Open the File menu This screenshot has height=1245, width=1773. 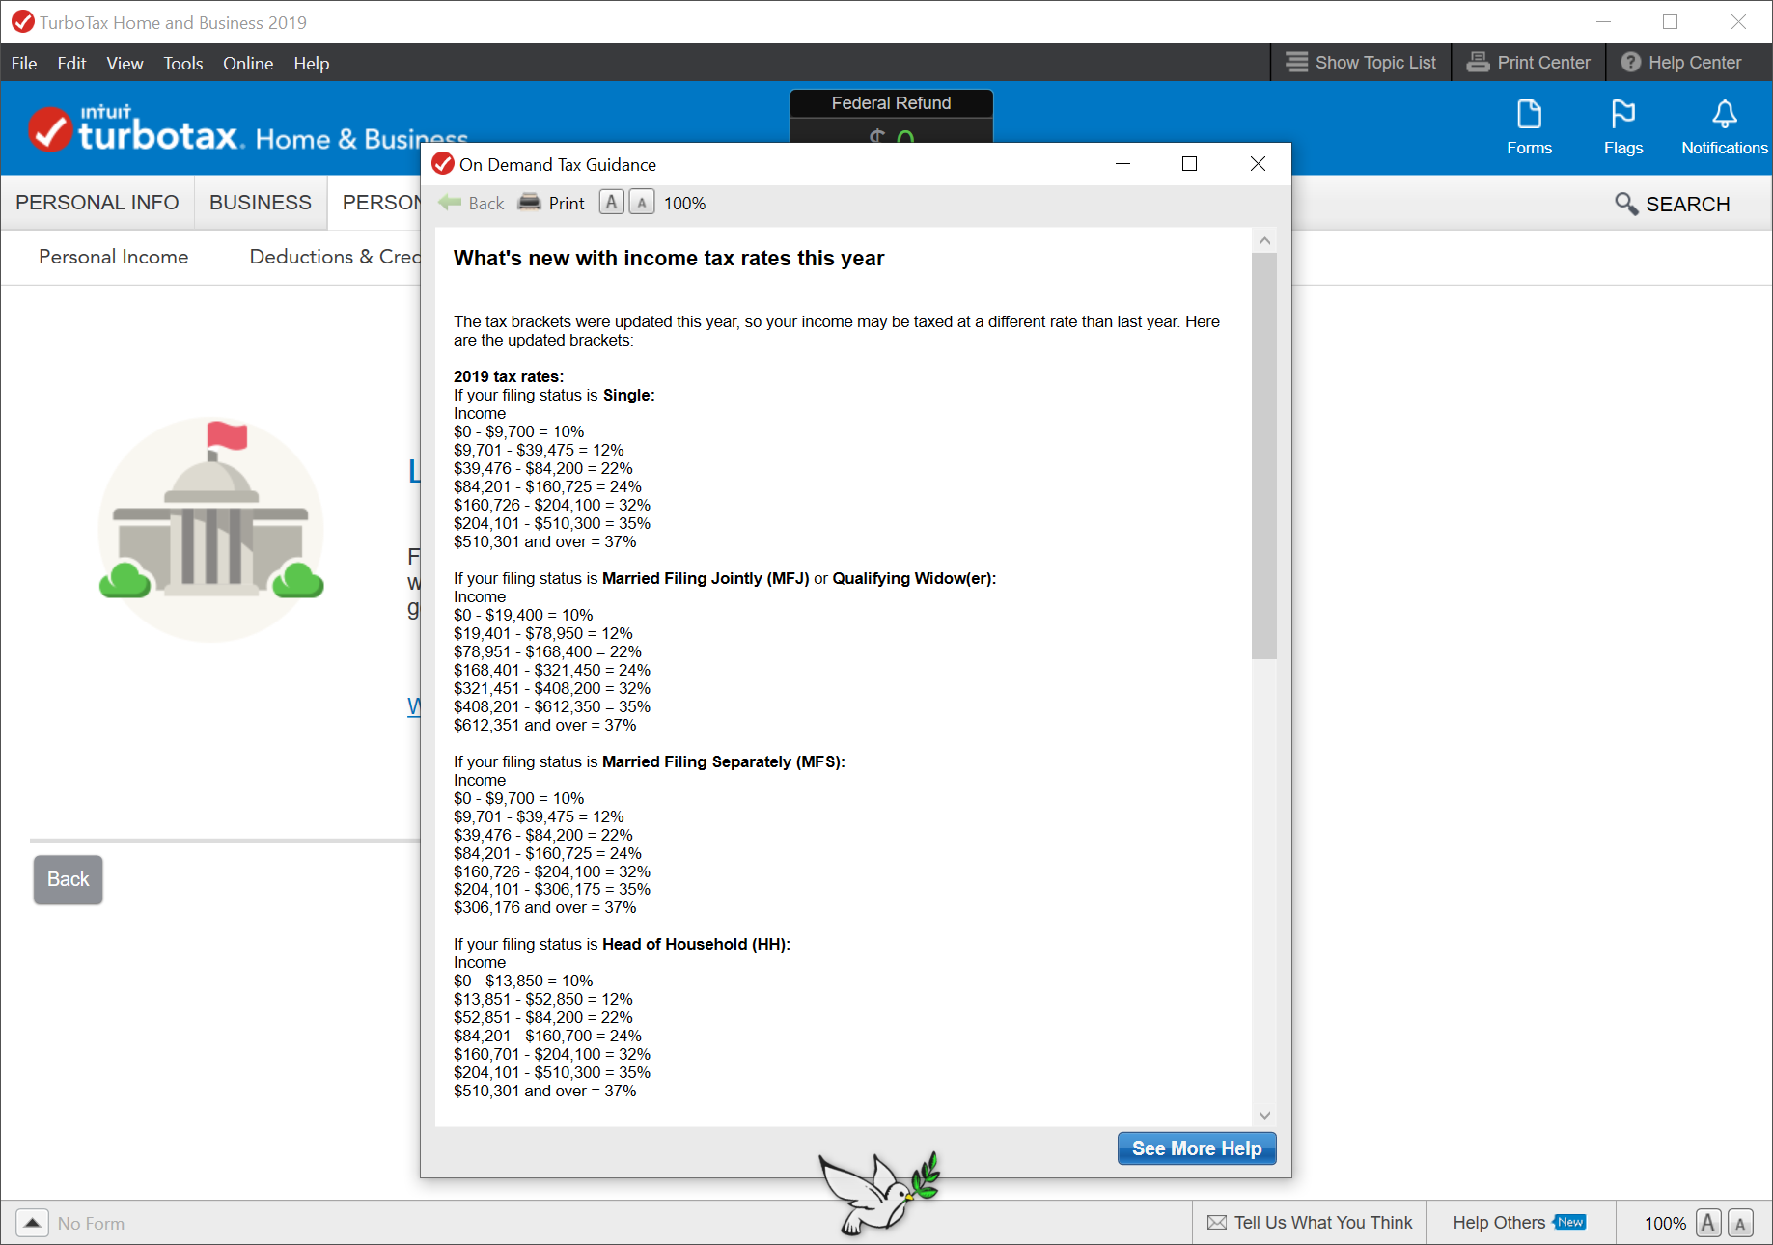point(24,64)
